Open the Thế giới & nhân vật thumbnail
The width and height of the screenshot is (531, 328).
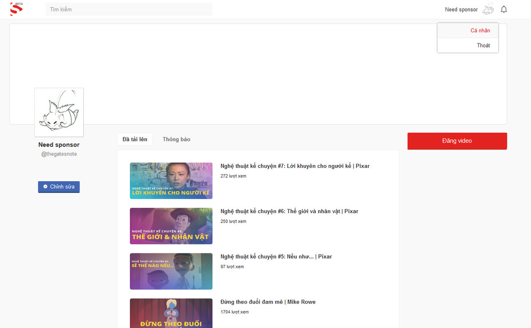[x=171, y=226]
